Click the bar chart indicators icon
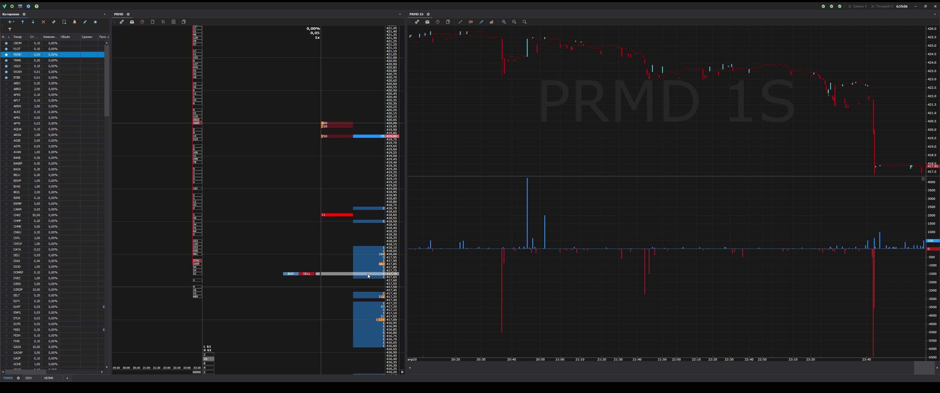 (x=492, y=22)
